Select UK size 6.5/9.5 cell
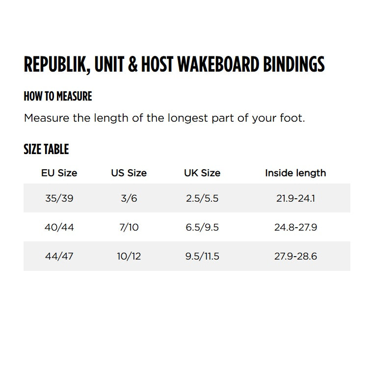This screenshot has height=368, width=368. pos(202,227)
